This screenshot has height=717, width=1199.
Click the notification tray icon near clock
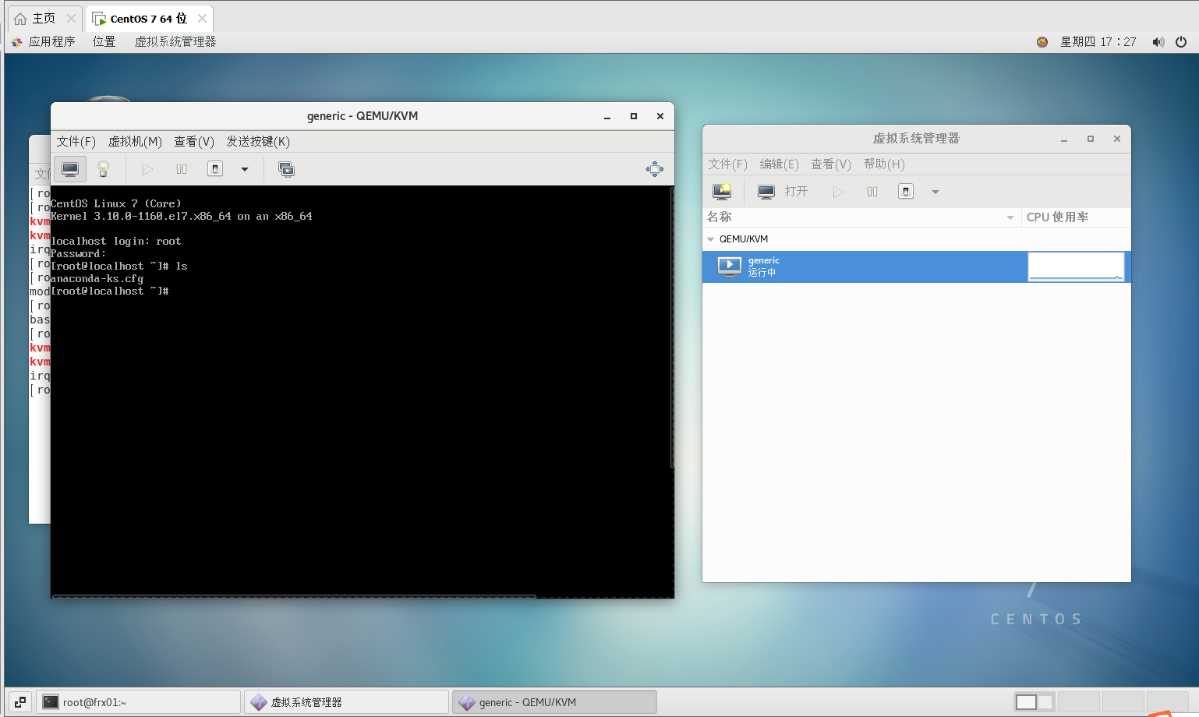[1042, 42]
